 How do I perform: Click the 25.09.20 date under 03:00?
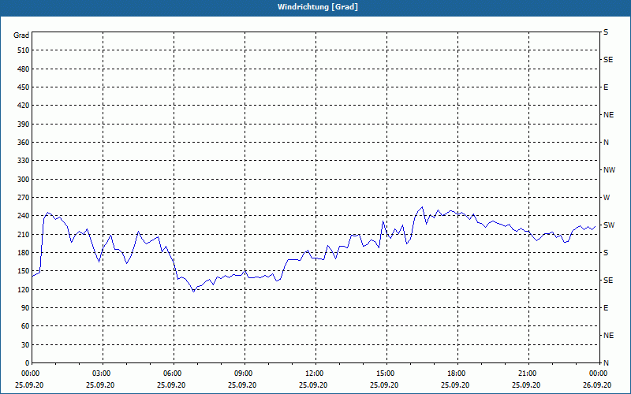pyautogui.click(x=100, y=385)
